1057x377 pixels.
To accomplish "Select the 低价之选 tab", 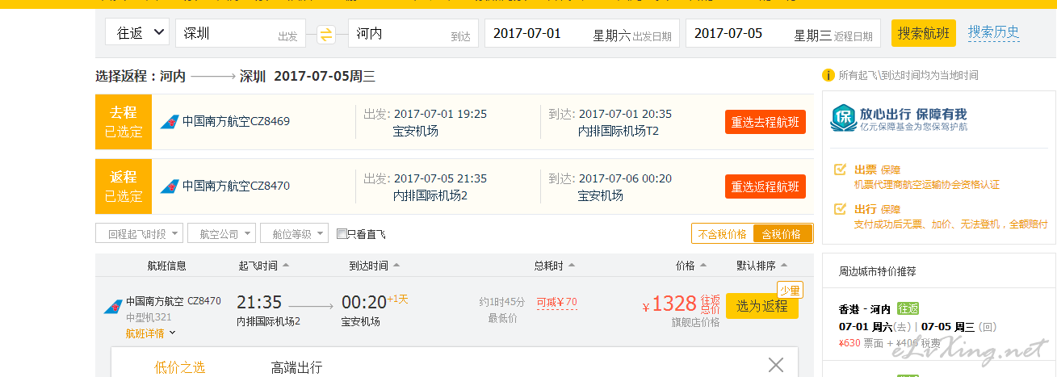I will click(179, 367).
